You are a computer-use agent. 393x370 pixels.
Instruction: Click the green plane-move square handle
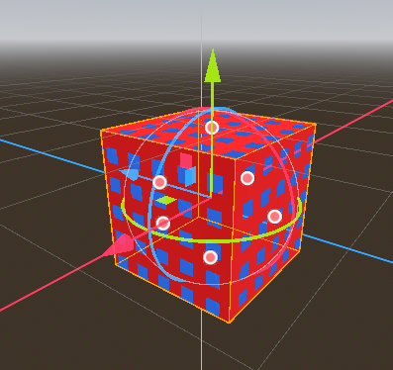pyautogui.click(x=166, y=200)
